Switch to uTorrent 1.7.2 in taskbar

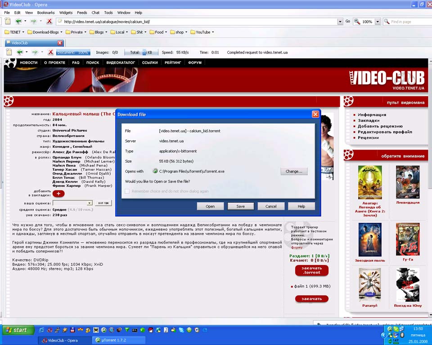click(118, 341)
